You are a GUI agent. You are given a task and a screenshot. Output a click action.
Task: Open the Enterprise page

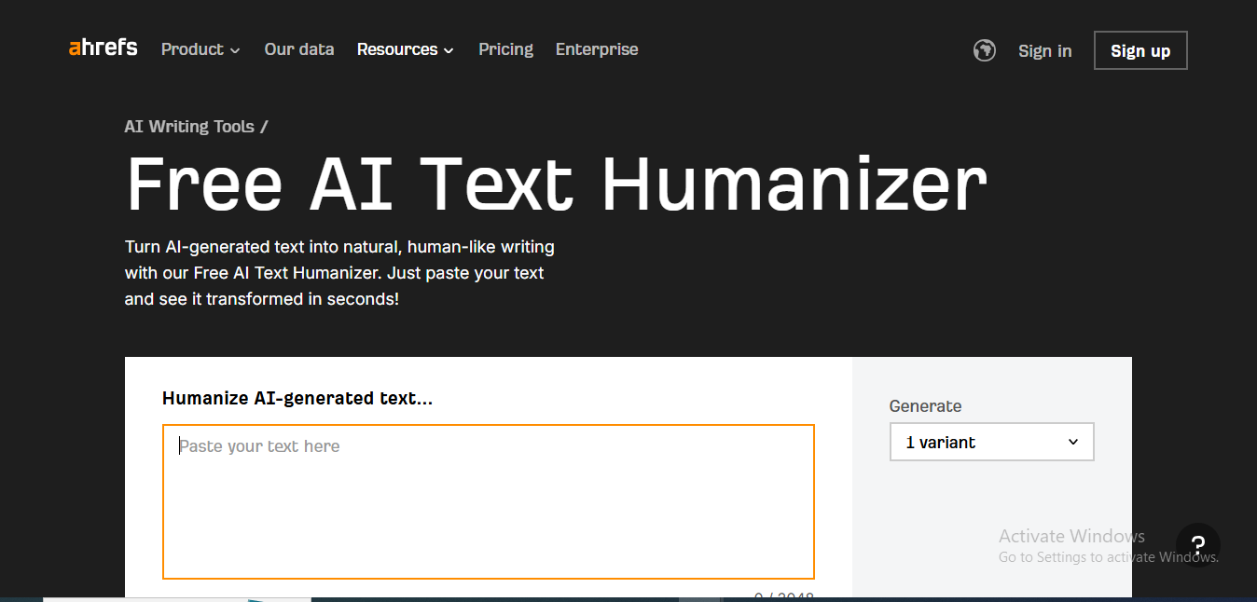(x=596, y=49)
